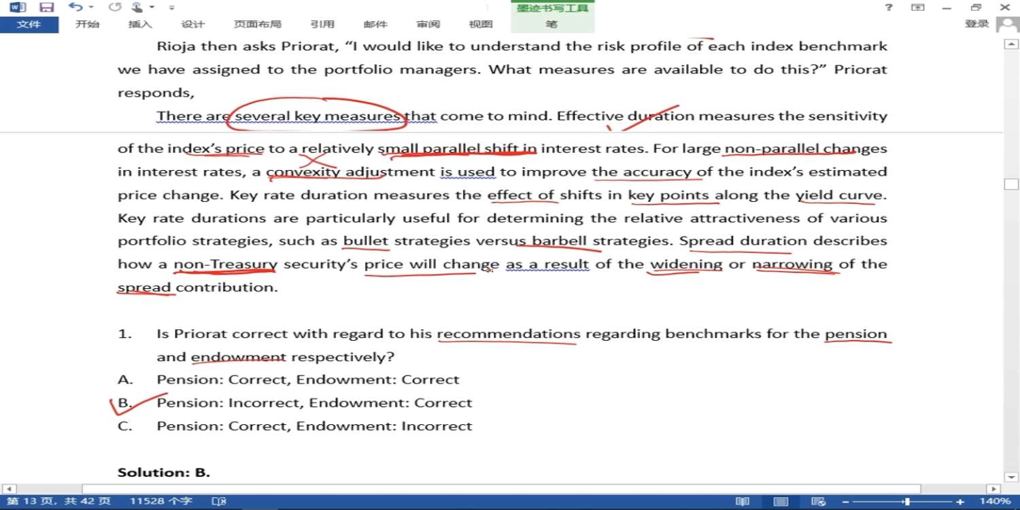Screen dimensions: 1020x510
Task: Click answer option A Pension: Correct, Endowment: Correct
Action: (308, 379)
